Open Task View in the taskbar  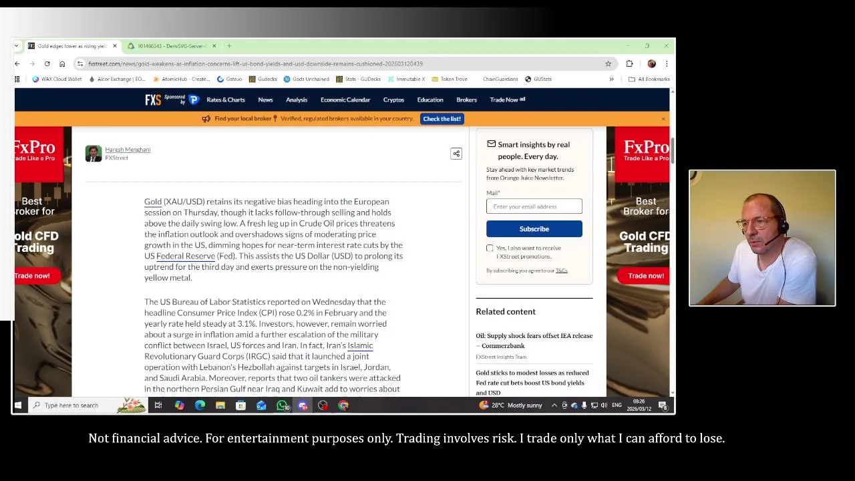point(158,406)
